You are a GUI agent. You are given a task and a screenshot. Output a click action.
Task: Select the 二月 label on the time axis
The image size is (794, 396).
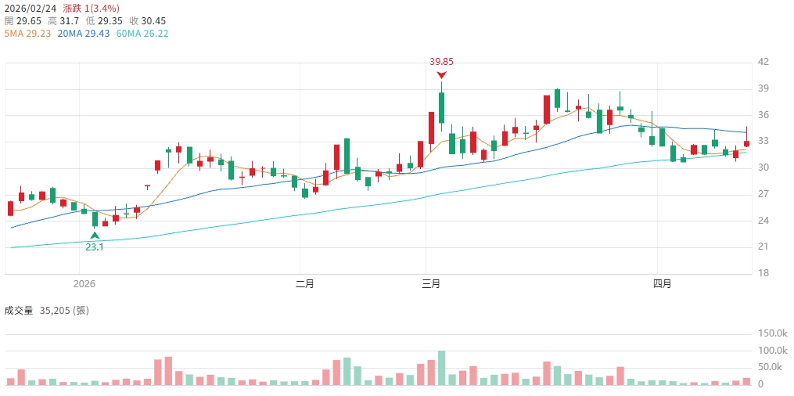point(305,283)
